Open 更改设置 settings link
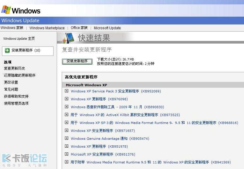Image resolution: width=244 pixels, height=169 pixels. [x=11, y=82]
